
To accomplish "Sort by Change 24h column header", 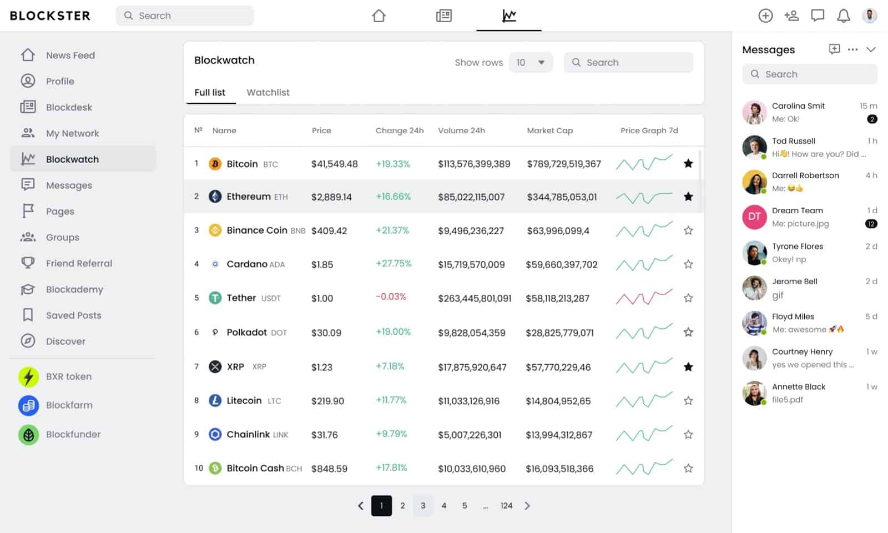I will point(400,130).
